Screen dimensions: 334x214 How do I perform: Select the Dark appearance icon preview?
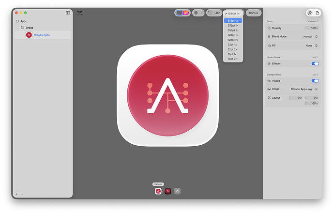167,191
